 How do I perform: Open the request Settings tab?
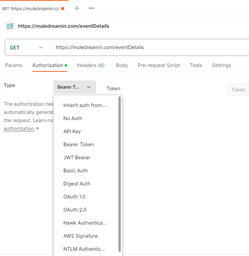pos(221,65)
